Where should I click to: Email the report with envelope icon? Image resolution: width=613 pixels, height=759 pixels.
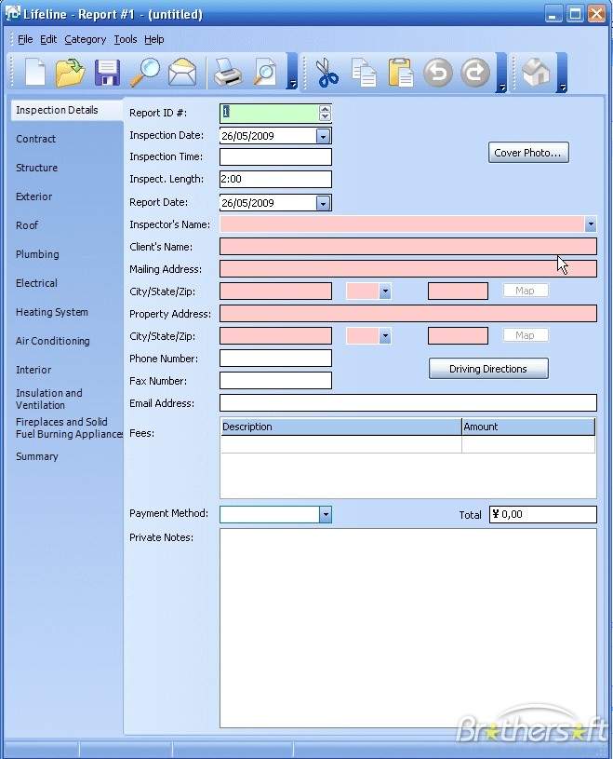point(182,73)
